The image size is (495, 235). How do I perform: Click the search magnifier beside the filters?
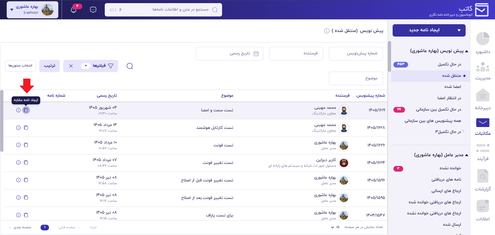point(130,66)
